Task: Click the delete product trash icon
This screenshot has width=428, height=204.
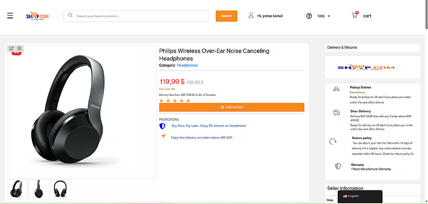Action: click(x=19, y=48)
